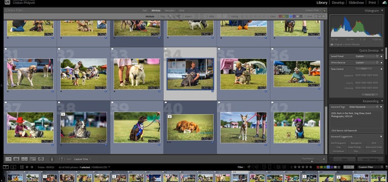Select thumbnail 40 of golden dog lying
Screen dimensions: 388x182
tap(190, 127)
